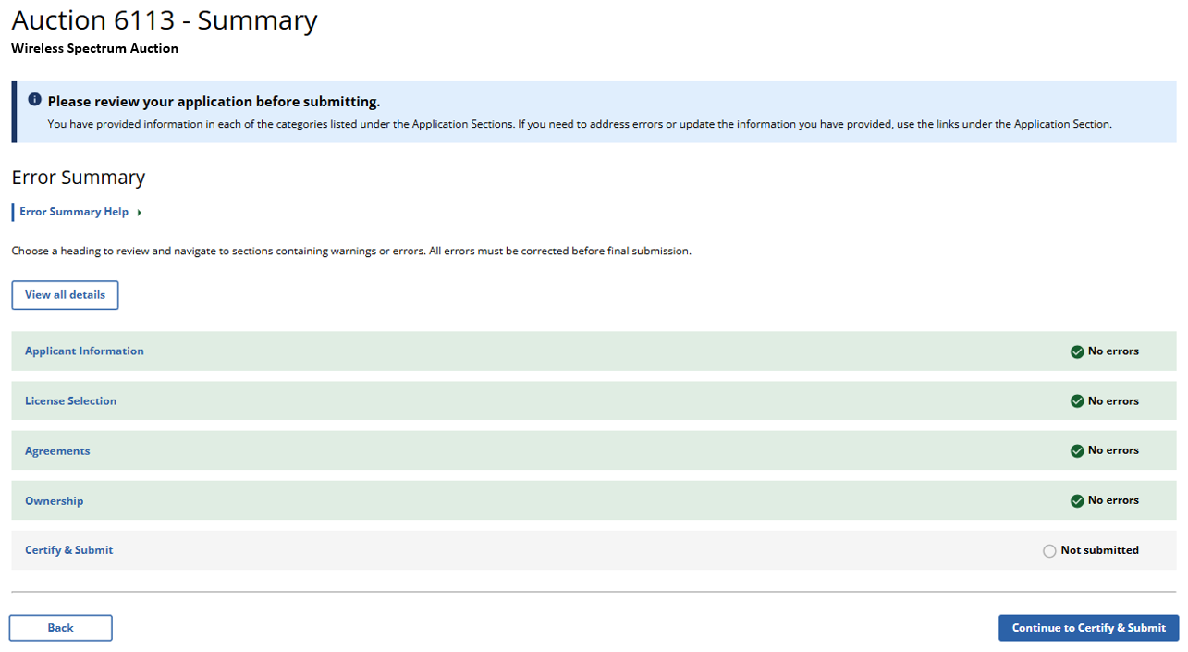Viewport: 1188px width, 652px height.
Task: Click the green checkmark in Ownership row
Action: pyautogui.click(x=1077, y=501)
